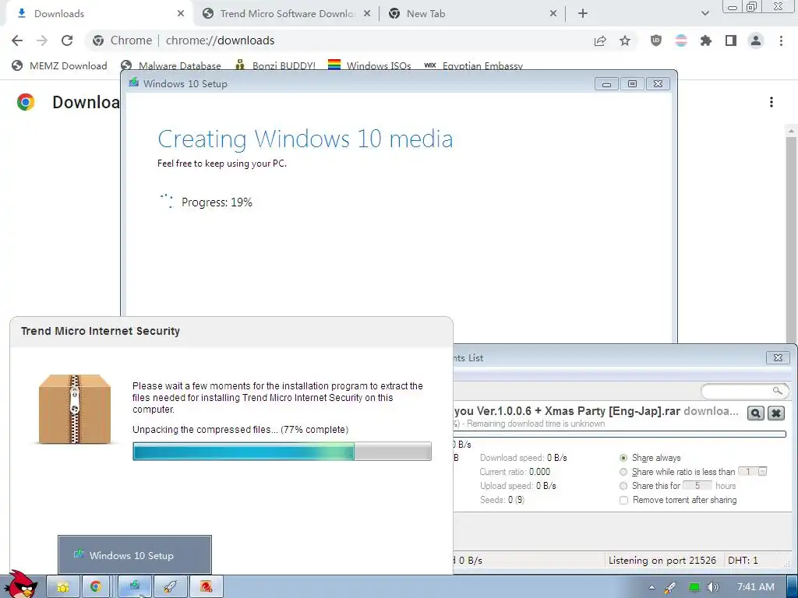
Task: Show hidden system tray icons
Action: pyautogui.click(x=652, y=587)
